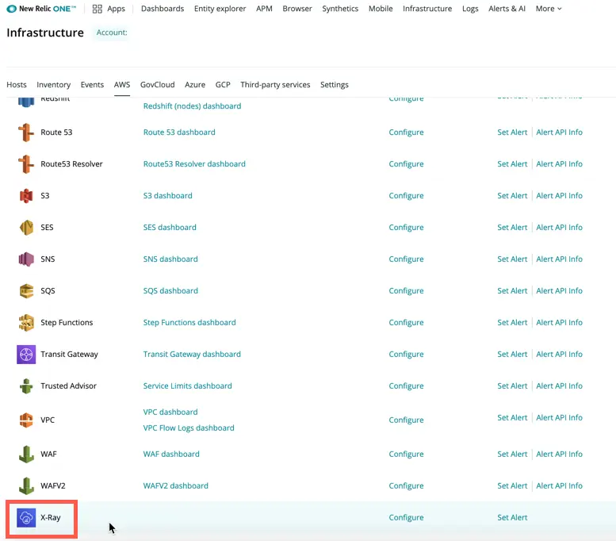Go to Entity explorer
This screenshot has height=541, width=616.
click(220, 9)
